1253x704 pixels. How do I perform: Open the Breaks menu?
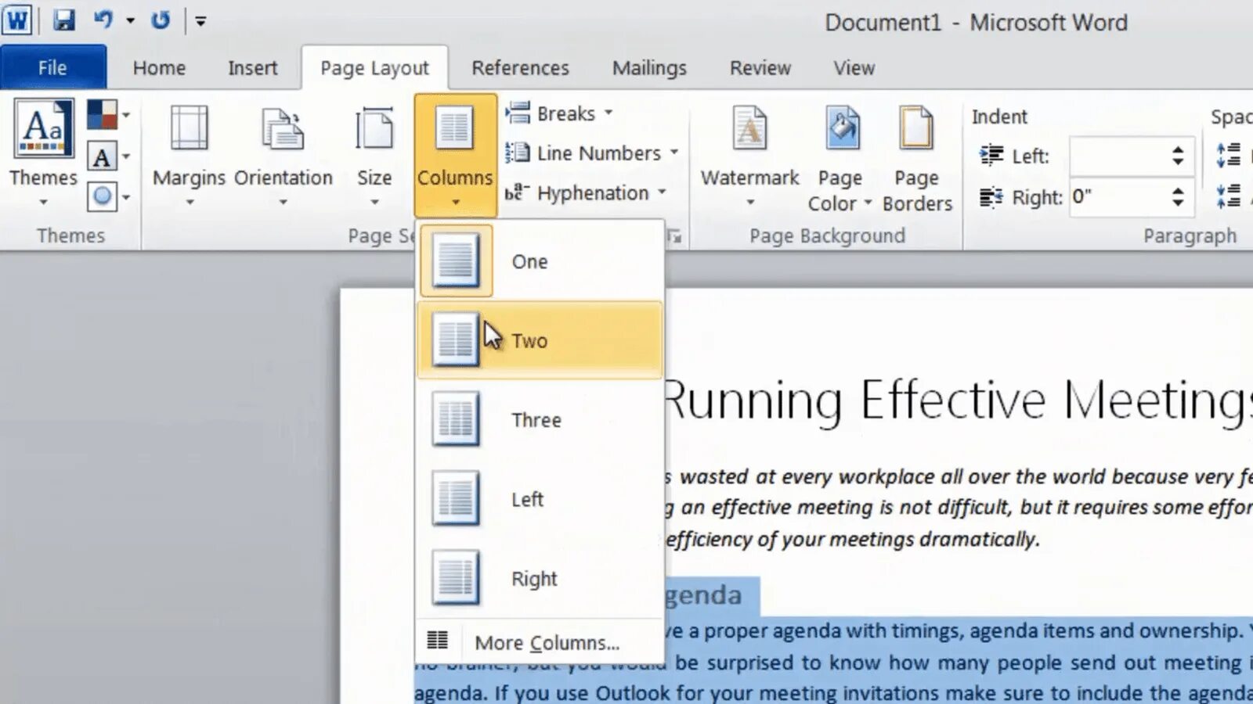pos(559,113)
